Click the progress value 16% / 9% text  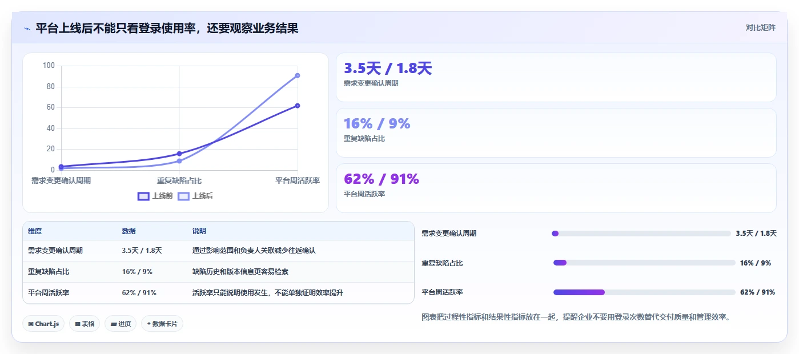[756, 263]
